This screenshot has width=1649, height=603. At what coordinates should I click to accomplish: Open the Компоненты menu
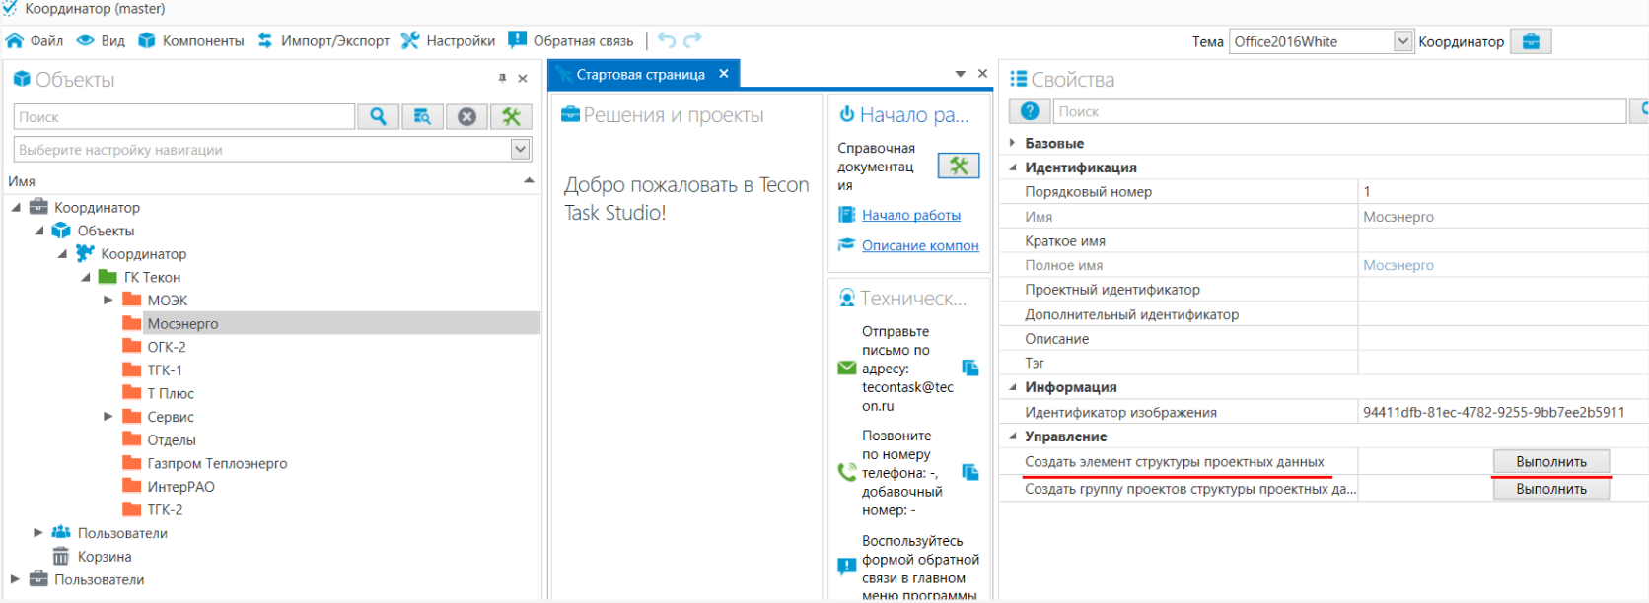pos(191,41)
